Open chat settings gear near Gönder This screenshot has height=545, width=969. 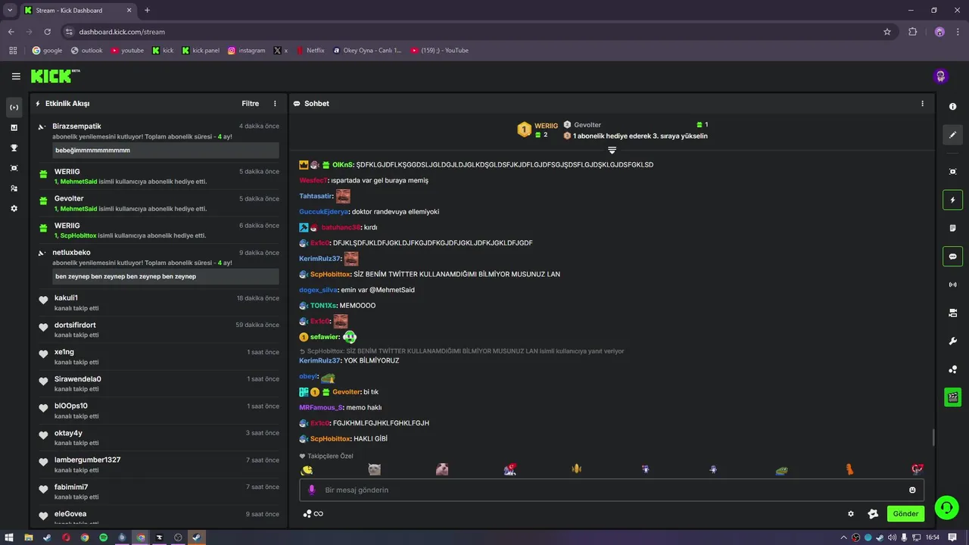point(851,514)
